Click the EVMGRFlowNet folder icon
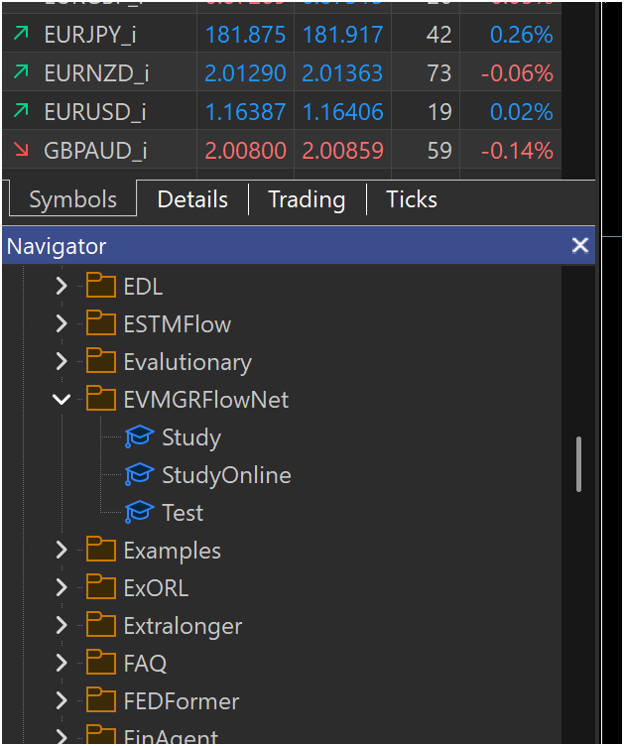The height and width of the screenshot is (746, 624). [x=101, y=400]
